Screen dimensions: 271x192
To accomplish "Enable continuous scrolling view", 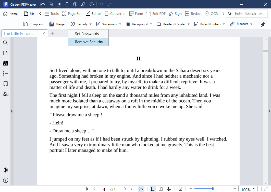I will (x=169, y=189).
